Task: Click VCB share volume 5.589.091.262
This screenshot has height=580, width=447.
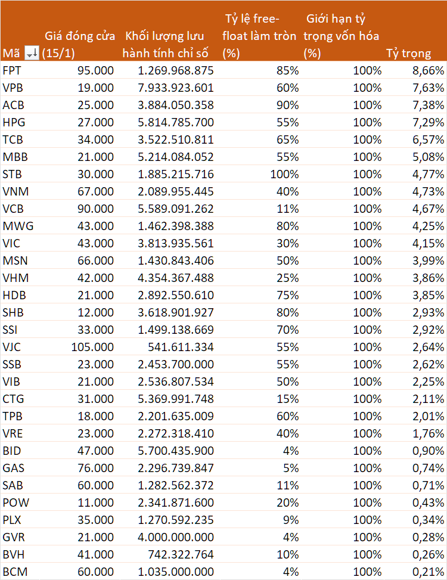Action: pos(176,209)
